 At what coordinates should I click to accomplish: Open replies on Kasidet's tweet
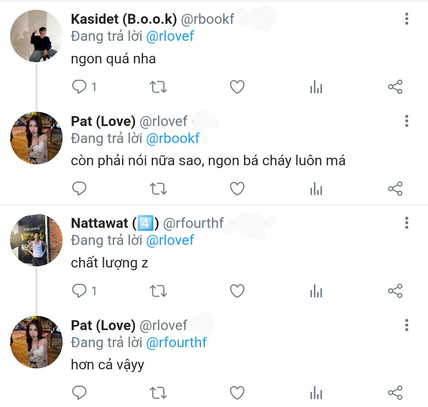(x=80, y=87)
